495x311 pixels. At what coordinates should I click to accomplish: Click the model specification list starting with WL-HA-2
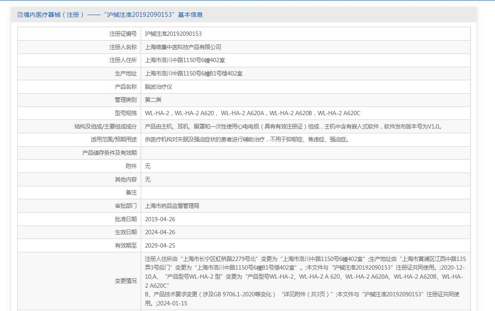[x=252, y=113]
